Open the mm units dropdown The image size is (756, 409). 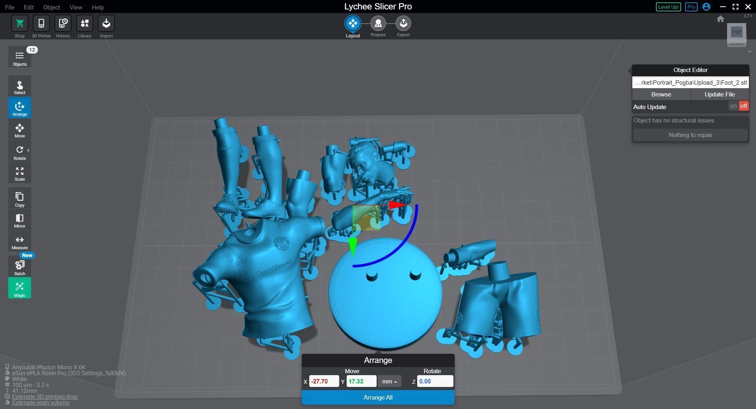coord(389,381)
